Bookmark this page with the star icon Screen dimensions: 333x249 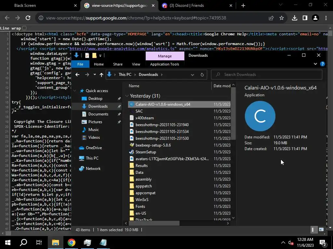282,18
